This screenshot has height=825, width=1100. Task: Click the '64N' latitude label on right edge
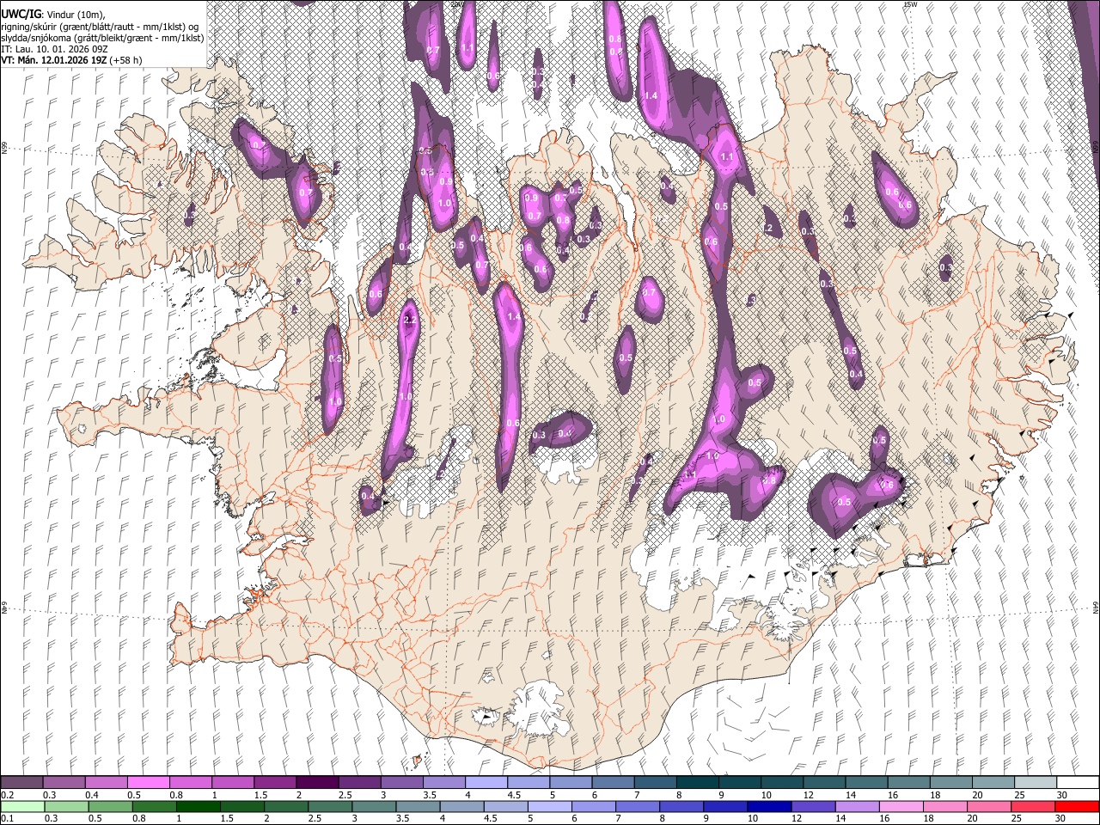(1096, 608)
